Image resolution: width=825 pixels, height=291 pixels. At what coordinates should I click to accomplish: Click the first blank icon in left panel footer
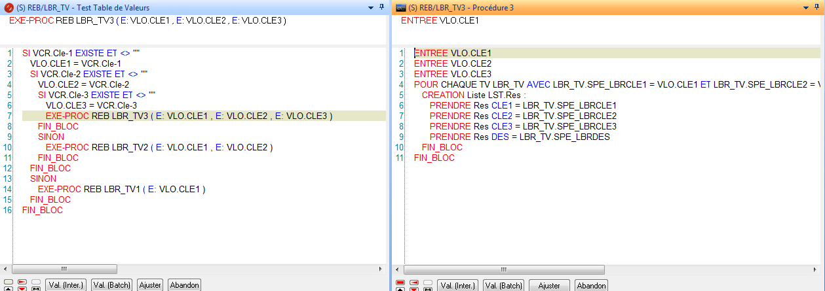8,282
